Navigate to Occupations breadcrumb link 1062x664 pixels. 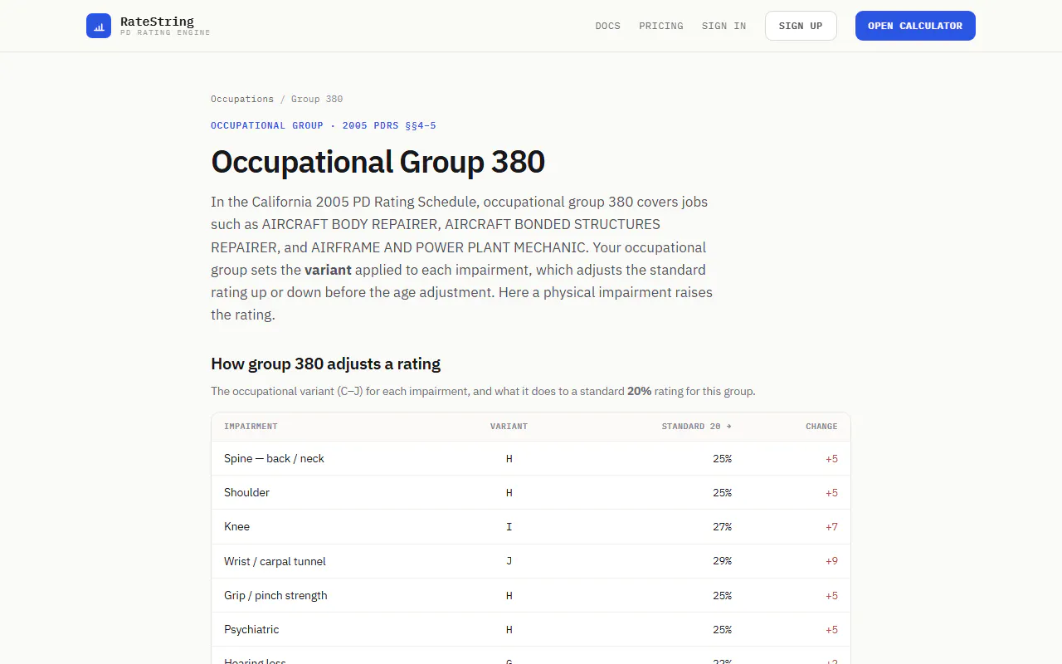242,99
